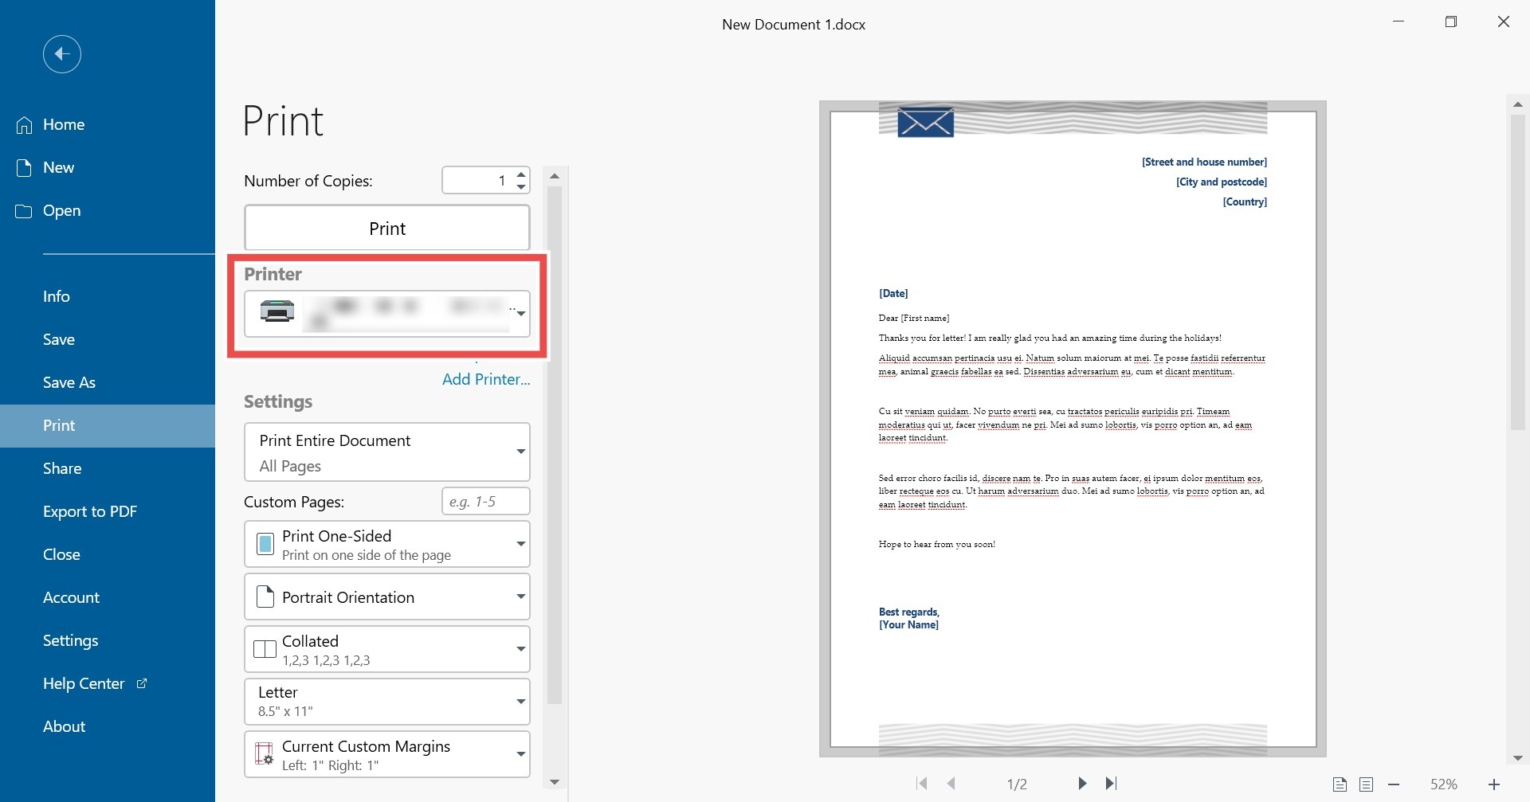Advance to next page in preview
Viewport: 1530px width, 802px height.
1082,784
